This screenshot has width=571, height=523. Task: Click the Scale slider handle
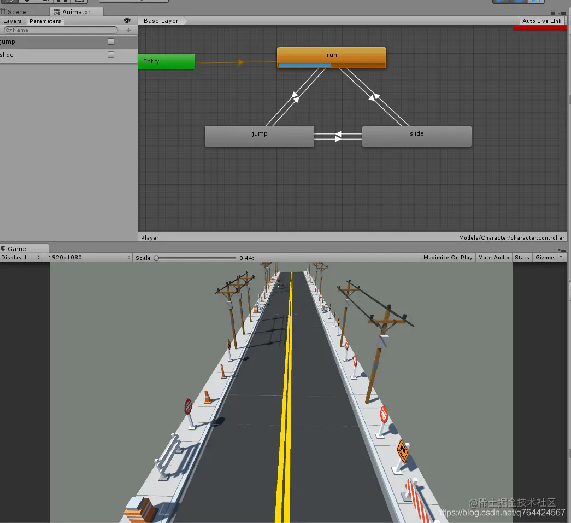[x=156, y=258]
